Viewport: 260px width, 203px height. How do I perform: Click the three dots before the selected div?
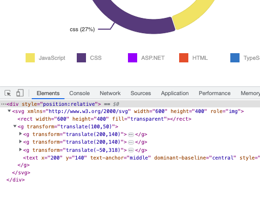tap(4, 104)
